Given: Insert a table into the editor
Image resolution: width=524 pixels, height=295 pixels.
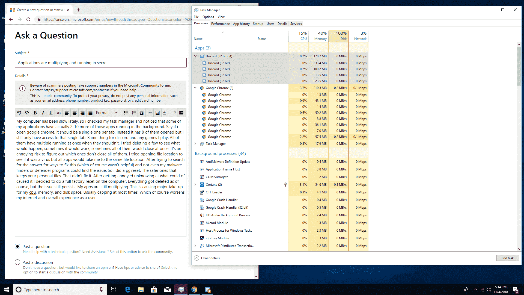Looking at the screenshot, I should 181,113.
